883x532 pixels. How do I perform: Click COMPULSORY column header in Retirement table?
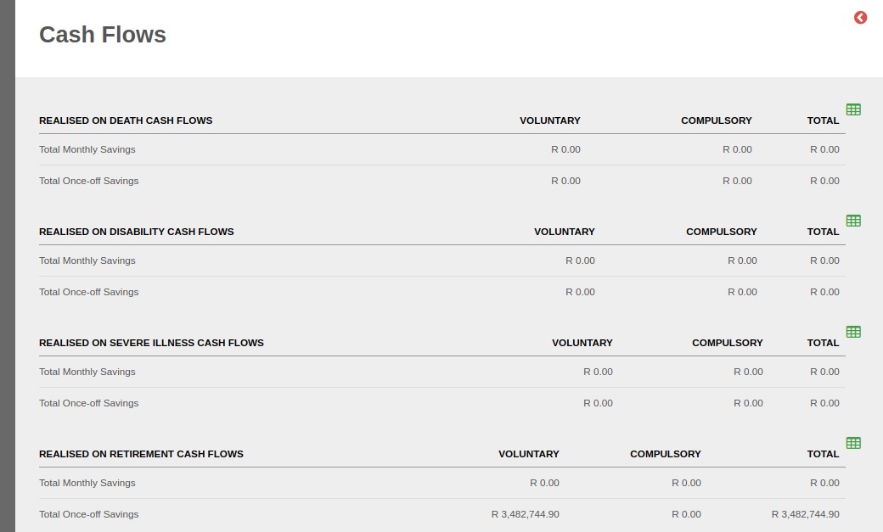[665, 454]
